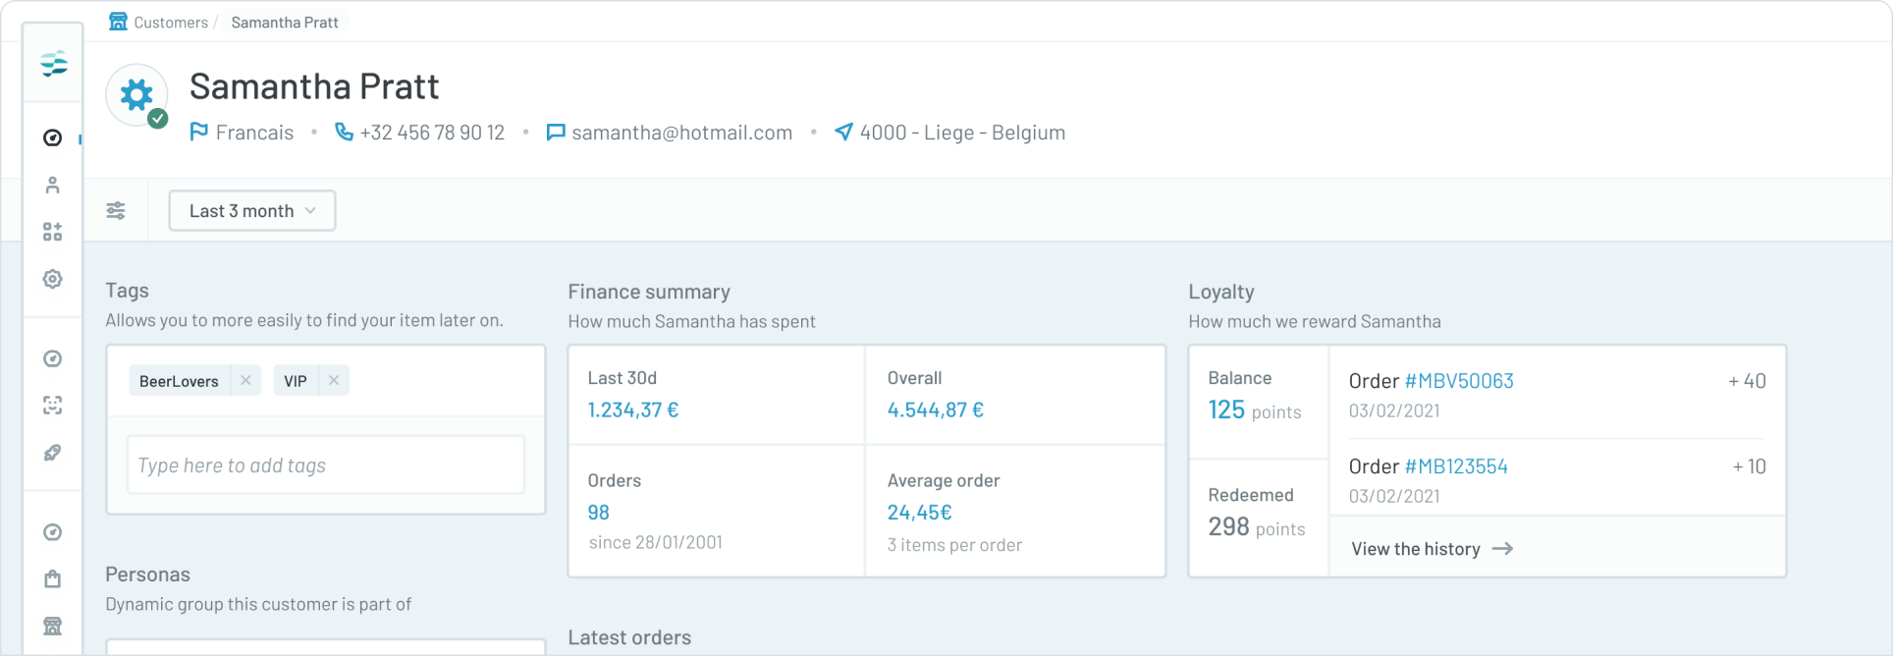This screenshot has height=656, width=1893.
Task: Click the filter sliders icon
Action: click(116, 210)
